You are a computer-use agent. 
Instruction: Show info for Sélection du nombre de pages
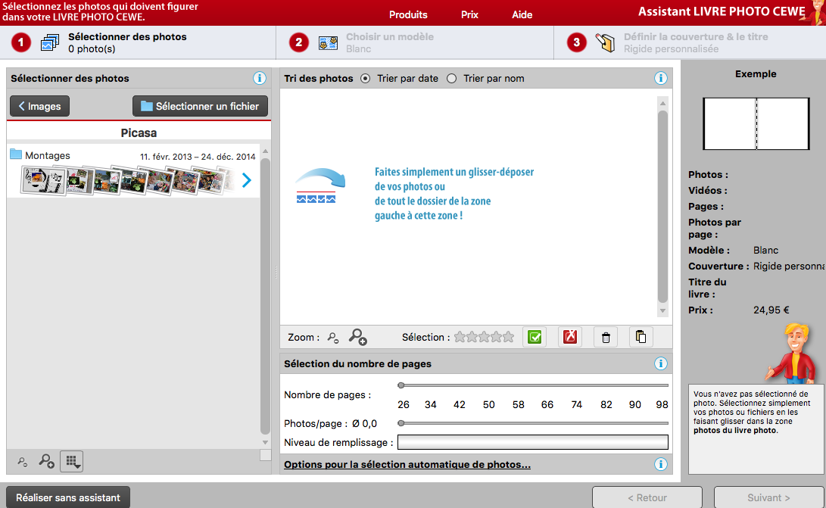tap(661, 363)
